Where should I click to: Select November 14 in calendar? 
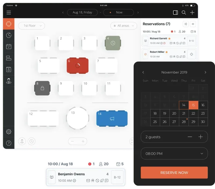coord(184,105)
